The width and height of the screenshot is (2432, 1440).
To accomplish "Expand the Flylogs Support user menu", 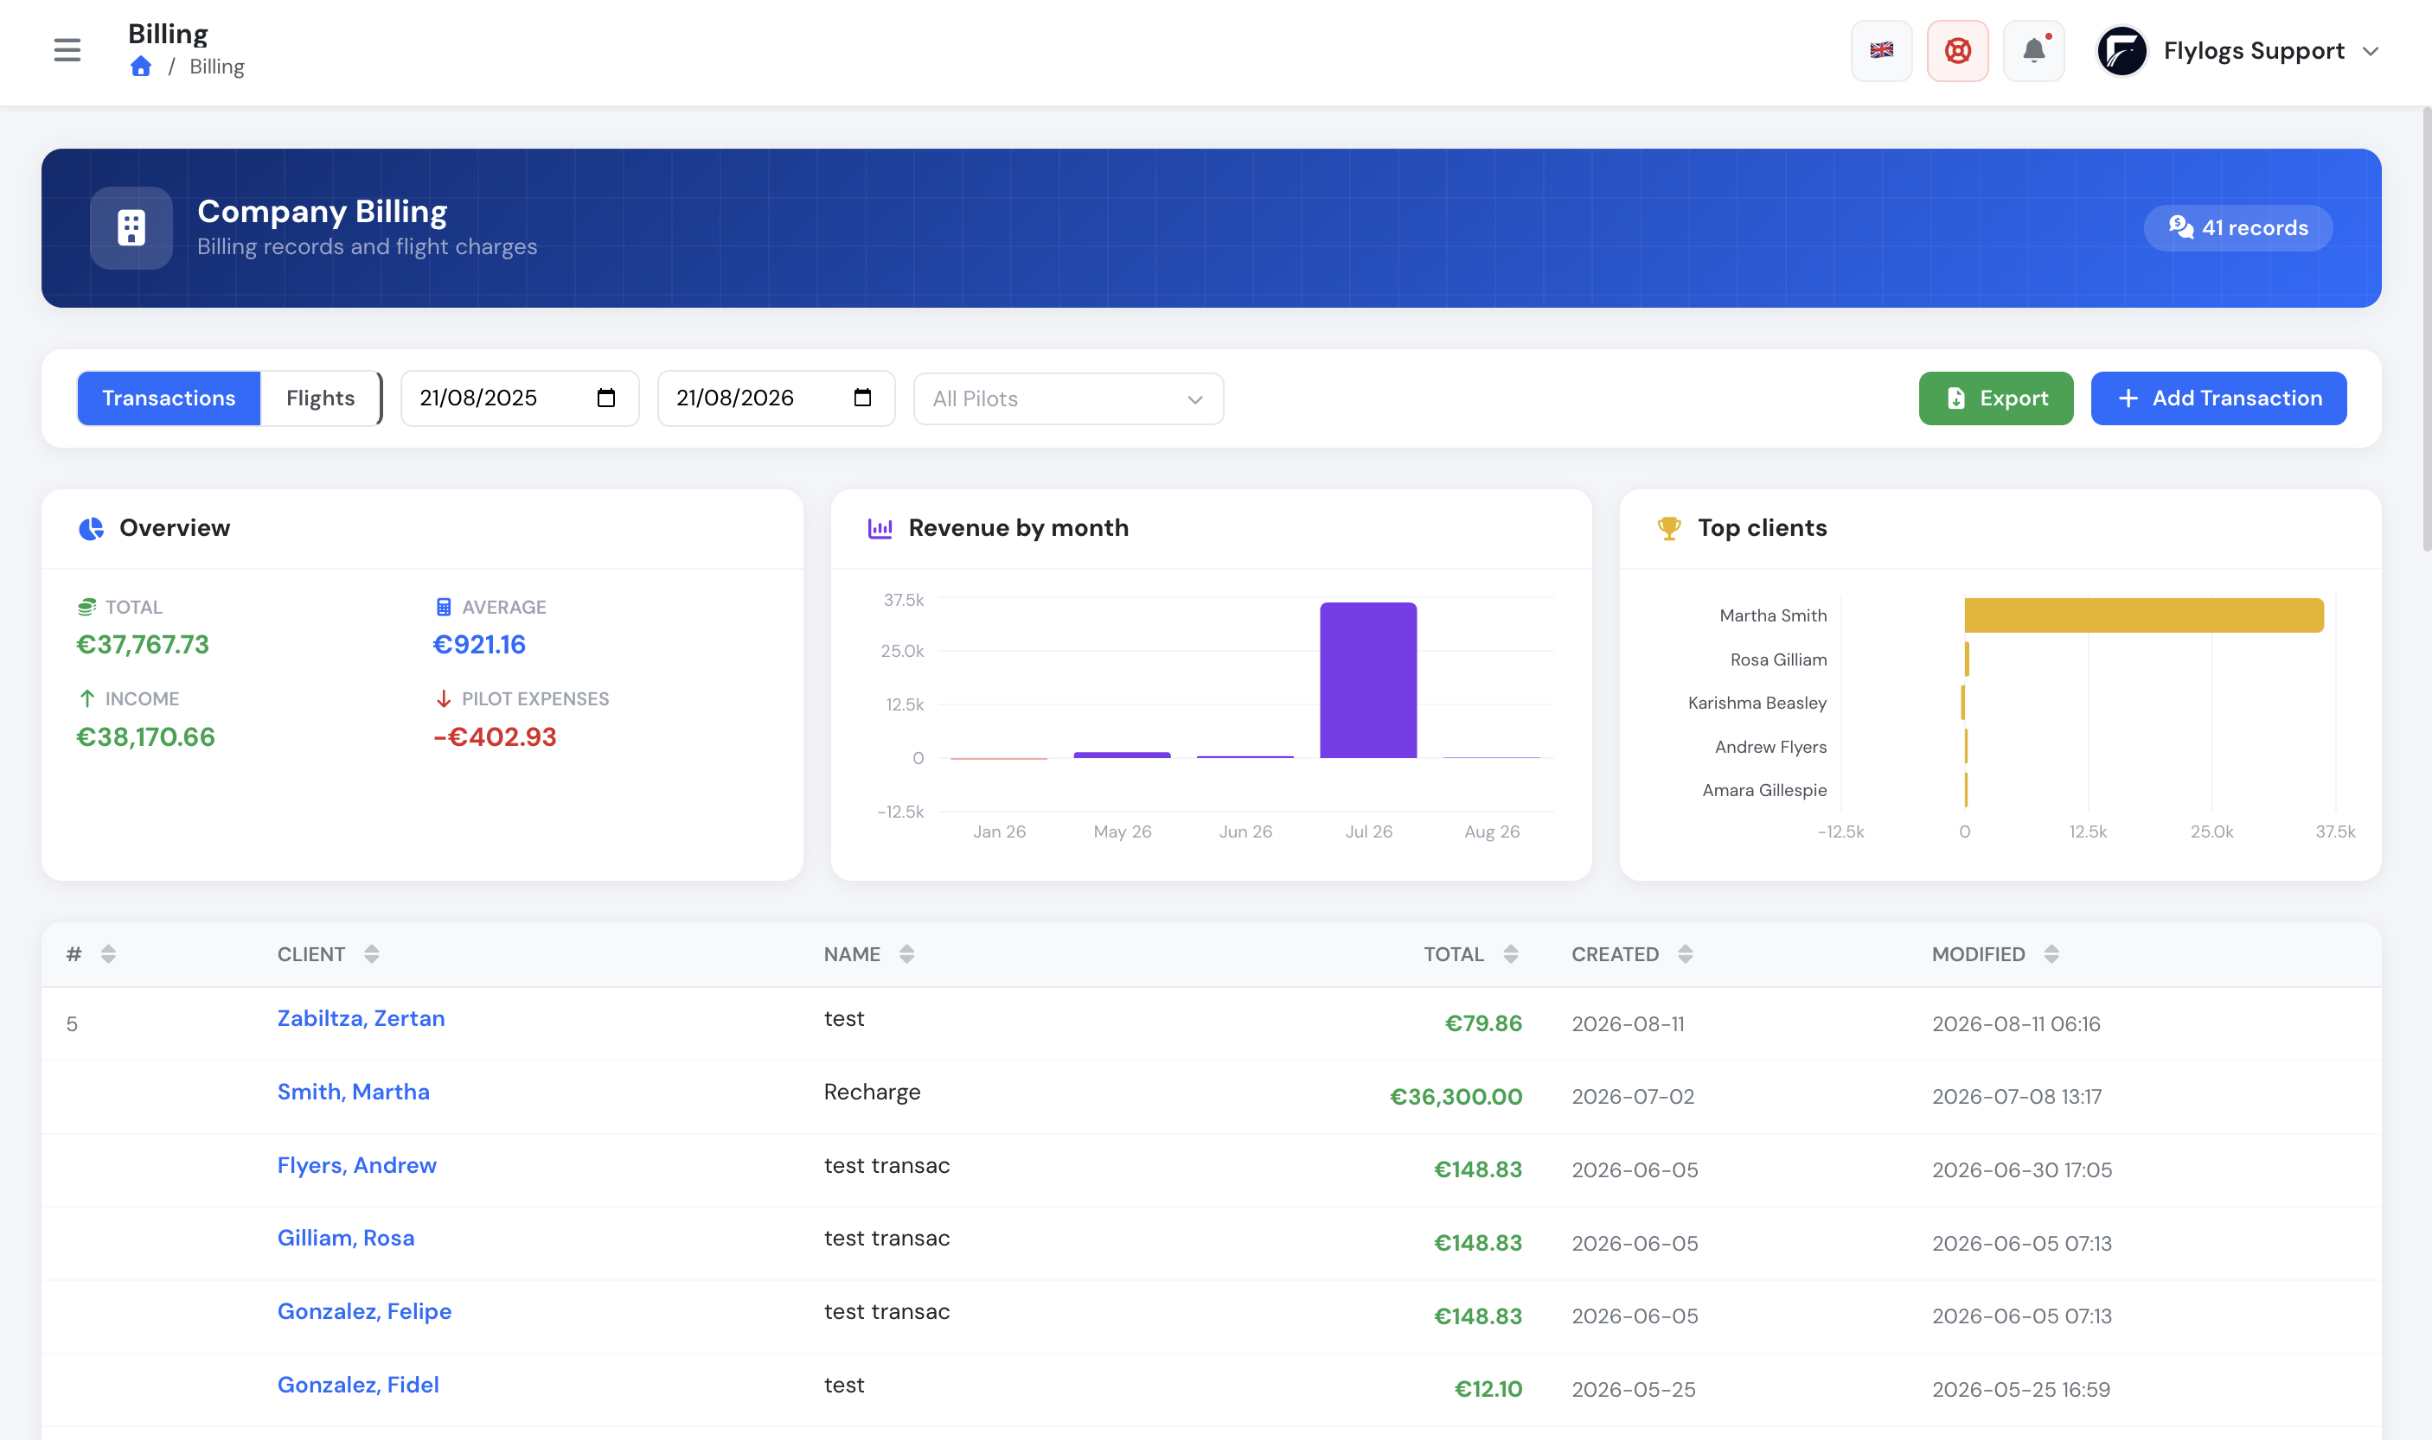I will [x=2371, y=50].
